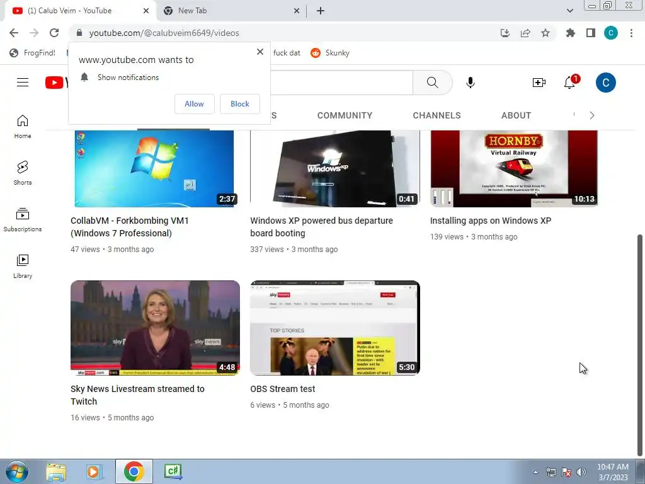Screen dimensions: 645x484
Task: Open the CHANNELS channel tab
Action: pyautogui.click(x=437, y=116)
